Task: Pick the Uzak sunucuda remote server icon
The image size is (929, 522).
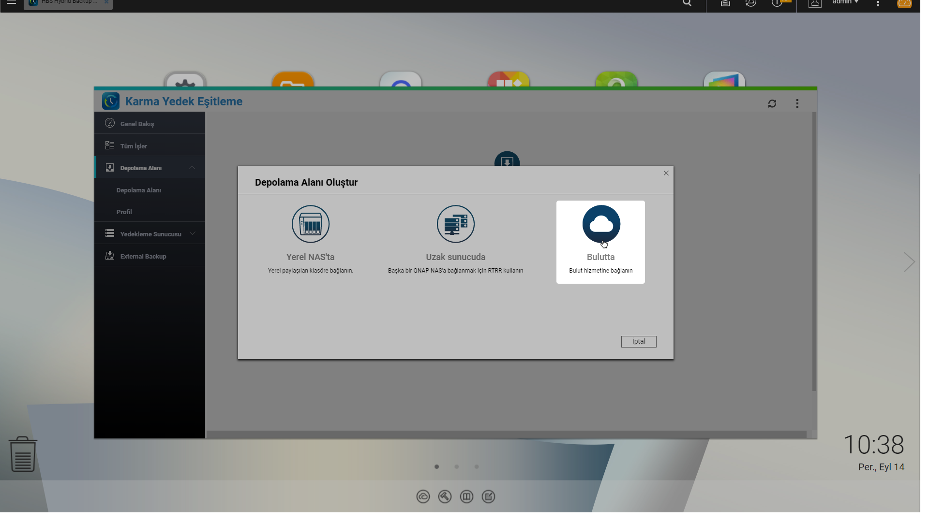Action: pos(455,224)
